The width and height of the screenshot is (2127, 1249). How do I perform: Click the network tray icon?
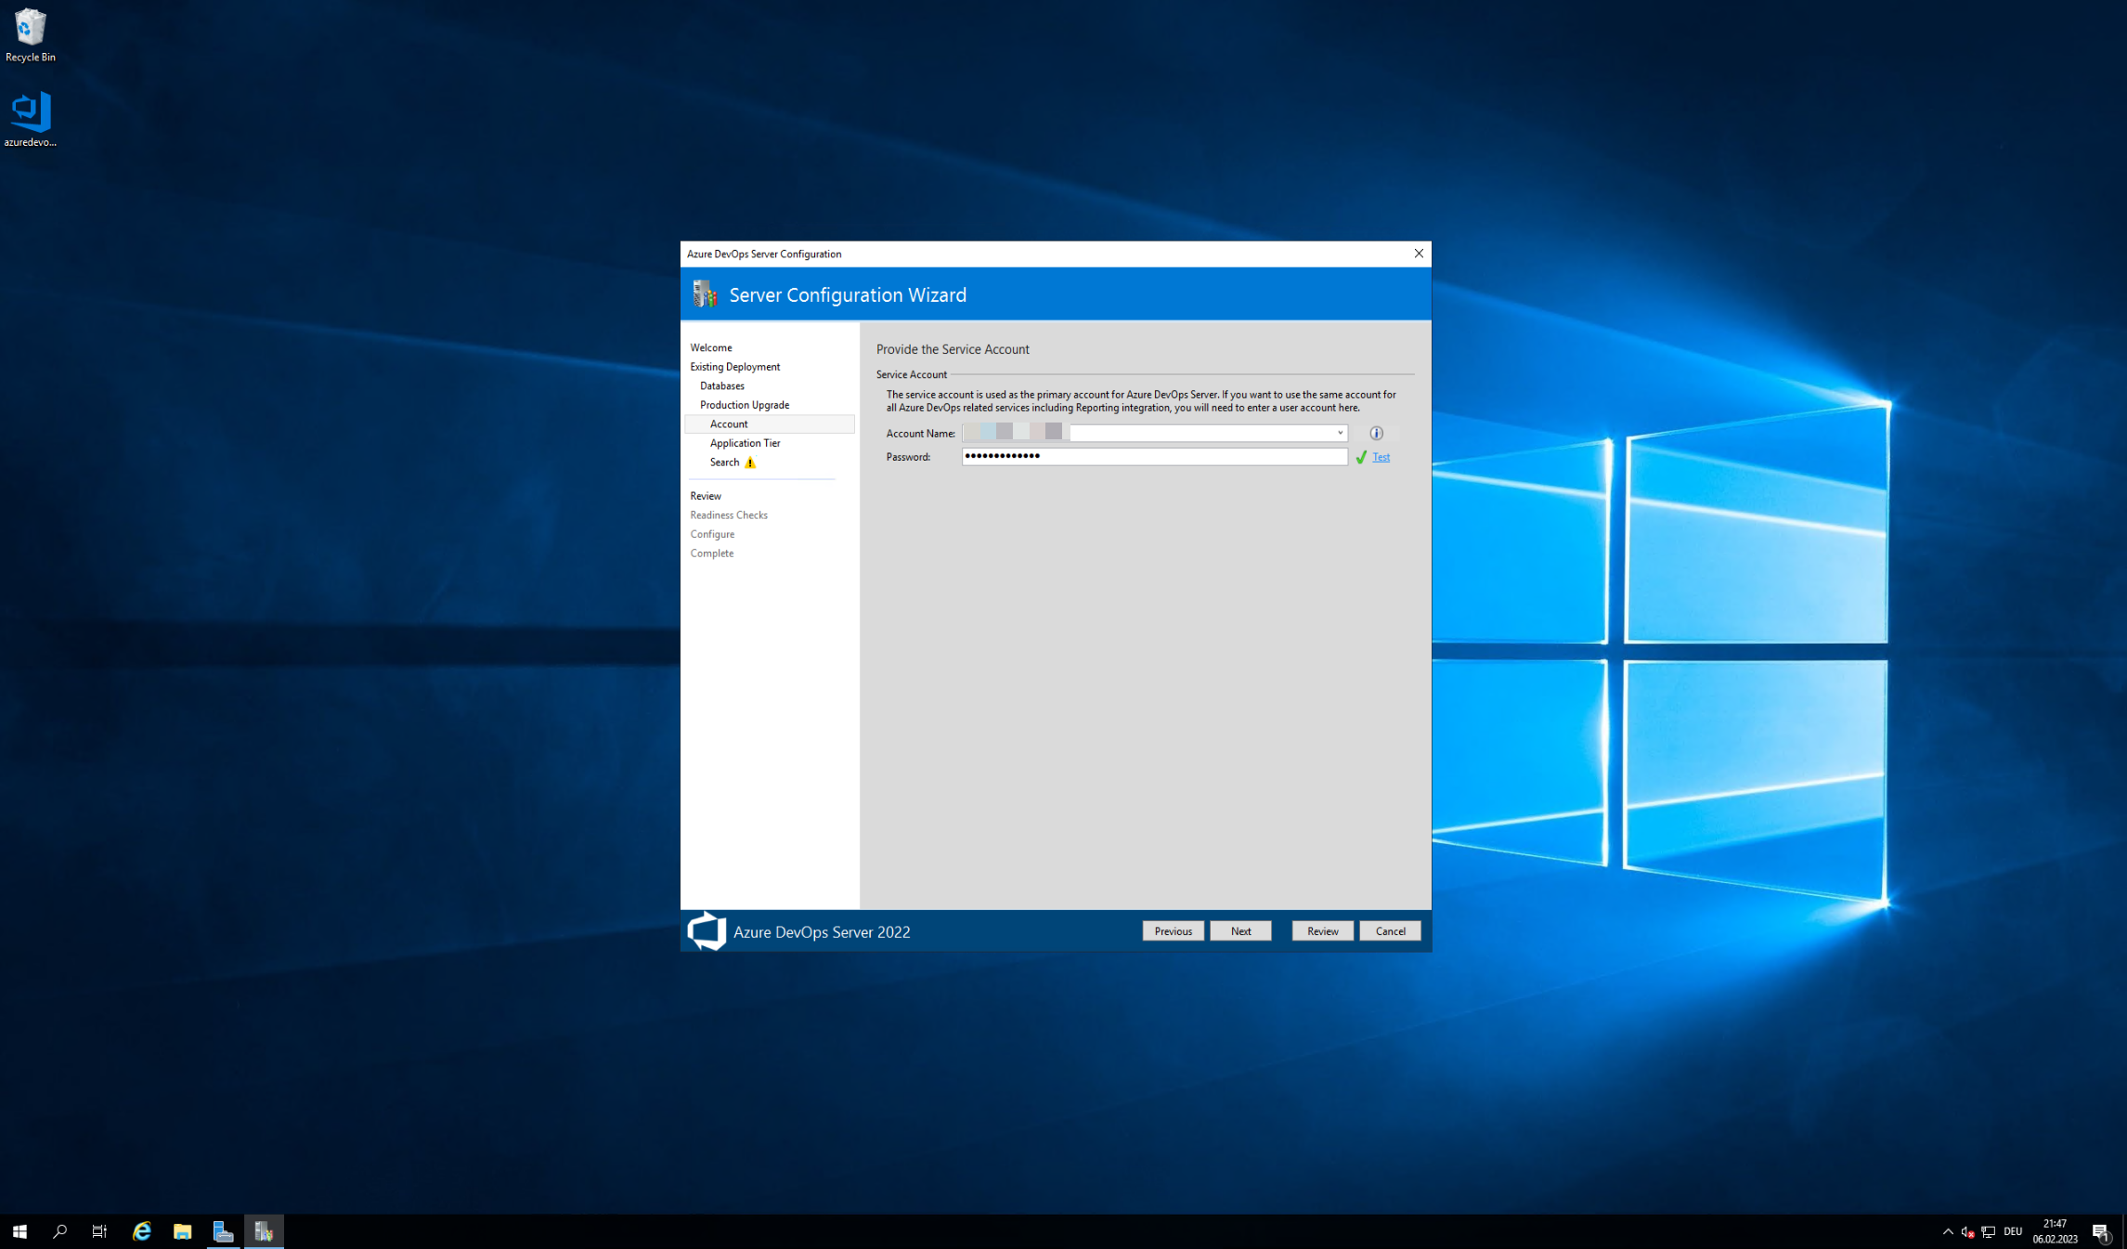(1988, 1231)
